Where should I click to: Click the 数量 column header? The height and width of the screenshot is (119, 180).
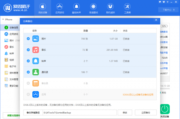86,31
